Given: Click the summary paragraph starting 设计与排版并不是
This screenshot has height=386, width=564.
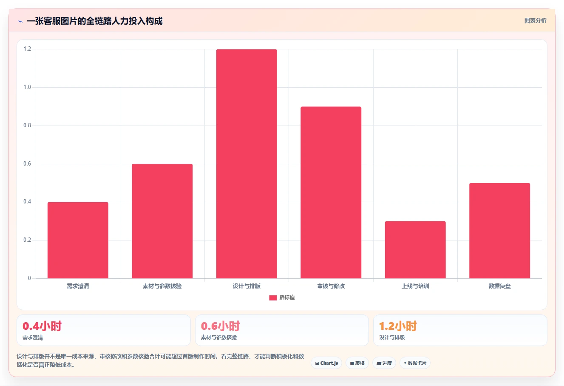Looking at the screenshot, I should click(x=160, y=360).
